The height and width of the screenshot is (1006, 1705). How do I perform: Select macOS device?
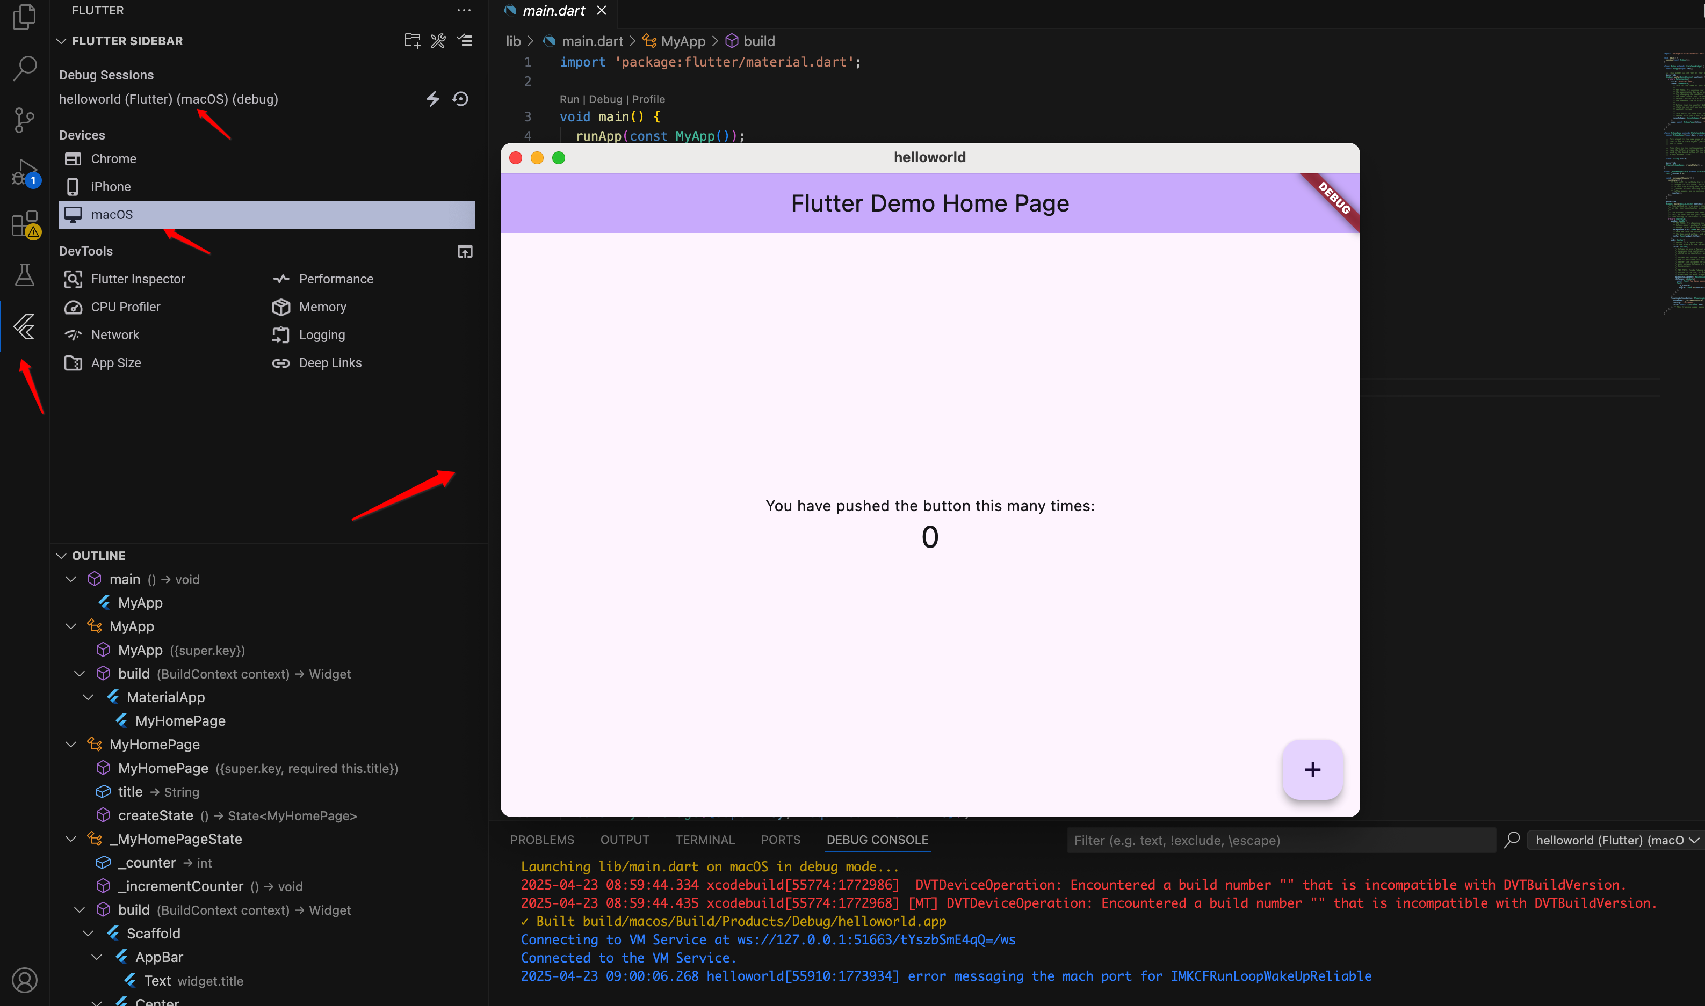point(266,214)
